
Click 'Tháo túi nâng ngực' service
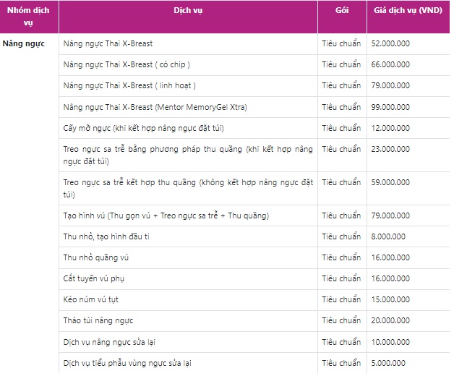tap(98, 320)
